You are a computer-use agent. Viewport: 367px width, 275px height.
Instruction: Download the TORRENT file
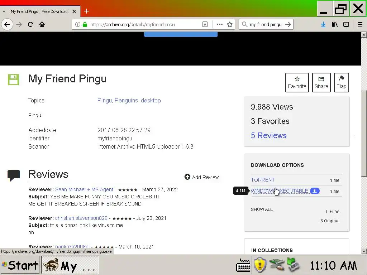263,180
